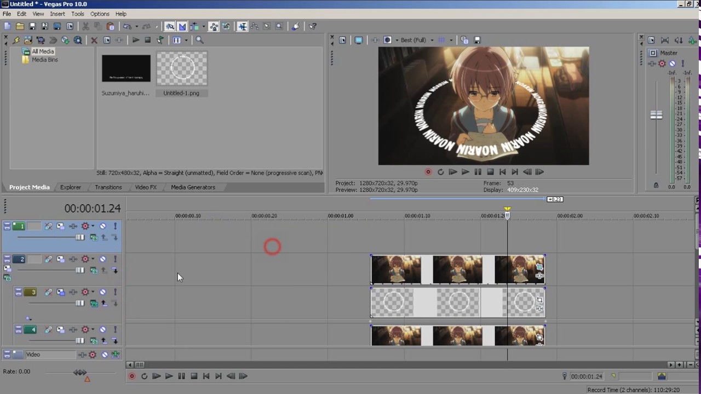Create a new project with New icon
This screenshot has width=701, height=394.
tap(7, 26)
